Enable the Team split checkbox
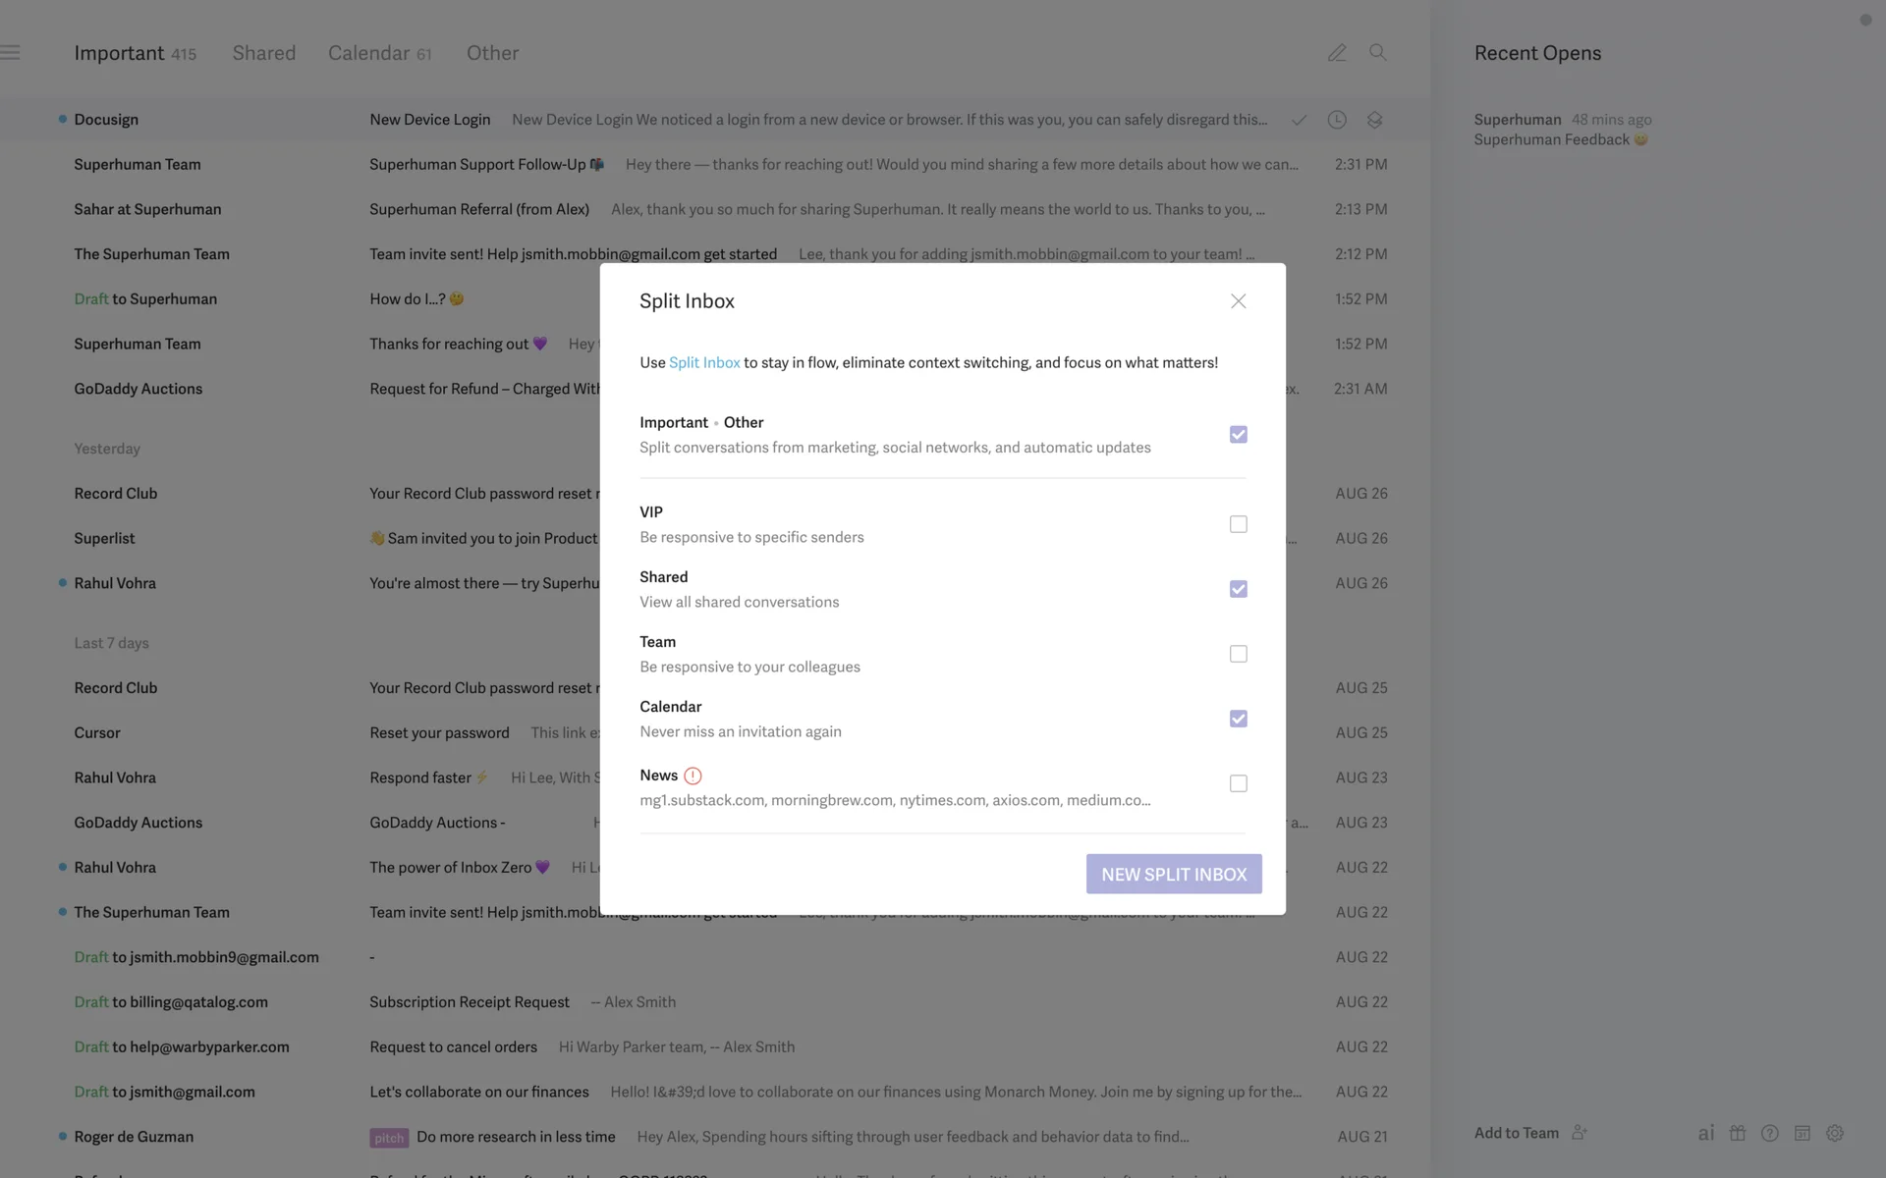 (x=1238, y=654)
